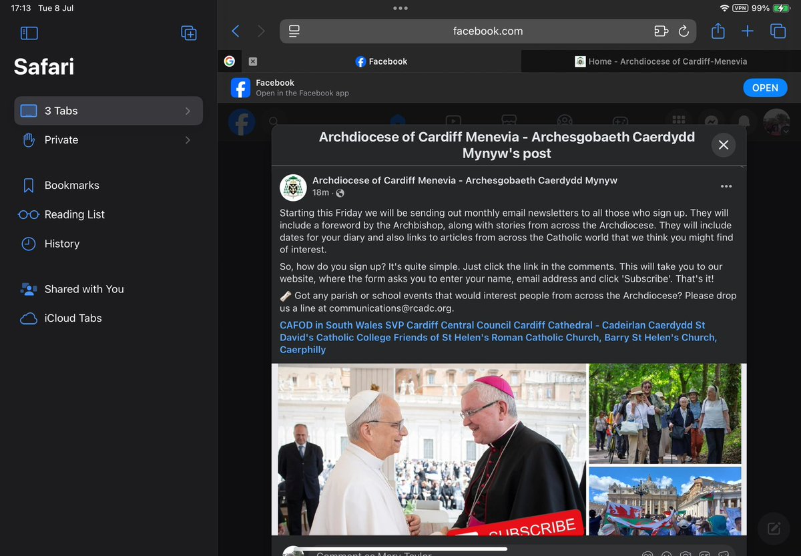Screen dimensions: 801x556
Task: Show the tab overview icon
Action: pos(778,31)
